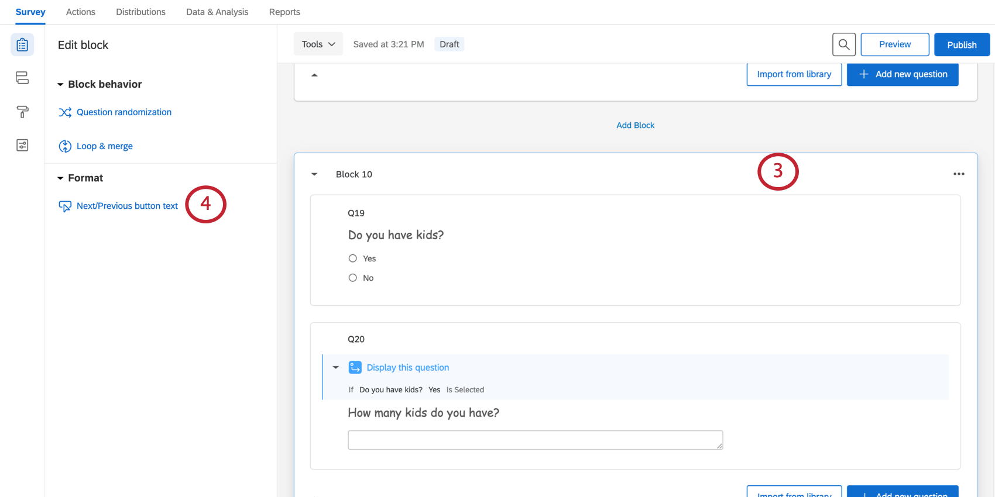
Task: Switch to the Distributions tab
Action: pos(140,12)
